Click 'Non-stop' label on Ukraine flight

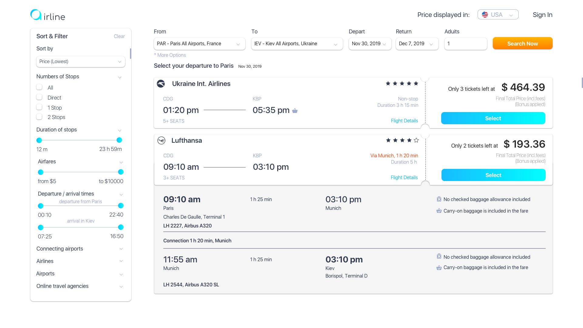pyautogui.click(x=408, y=99)
